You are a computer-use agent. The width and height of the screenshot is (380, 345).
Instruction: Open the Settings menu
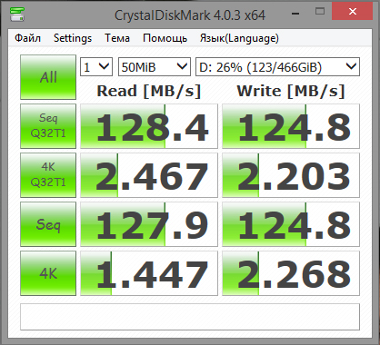73,38
